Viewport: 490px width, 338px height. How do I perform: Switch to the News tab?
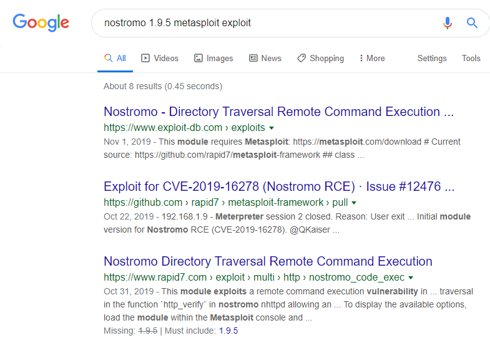click(265, 59)
